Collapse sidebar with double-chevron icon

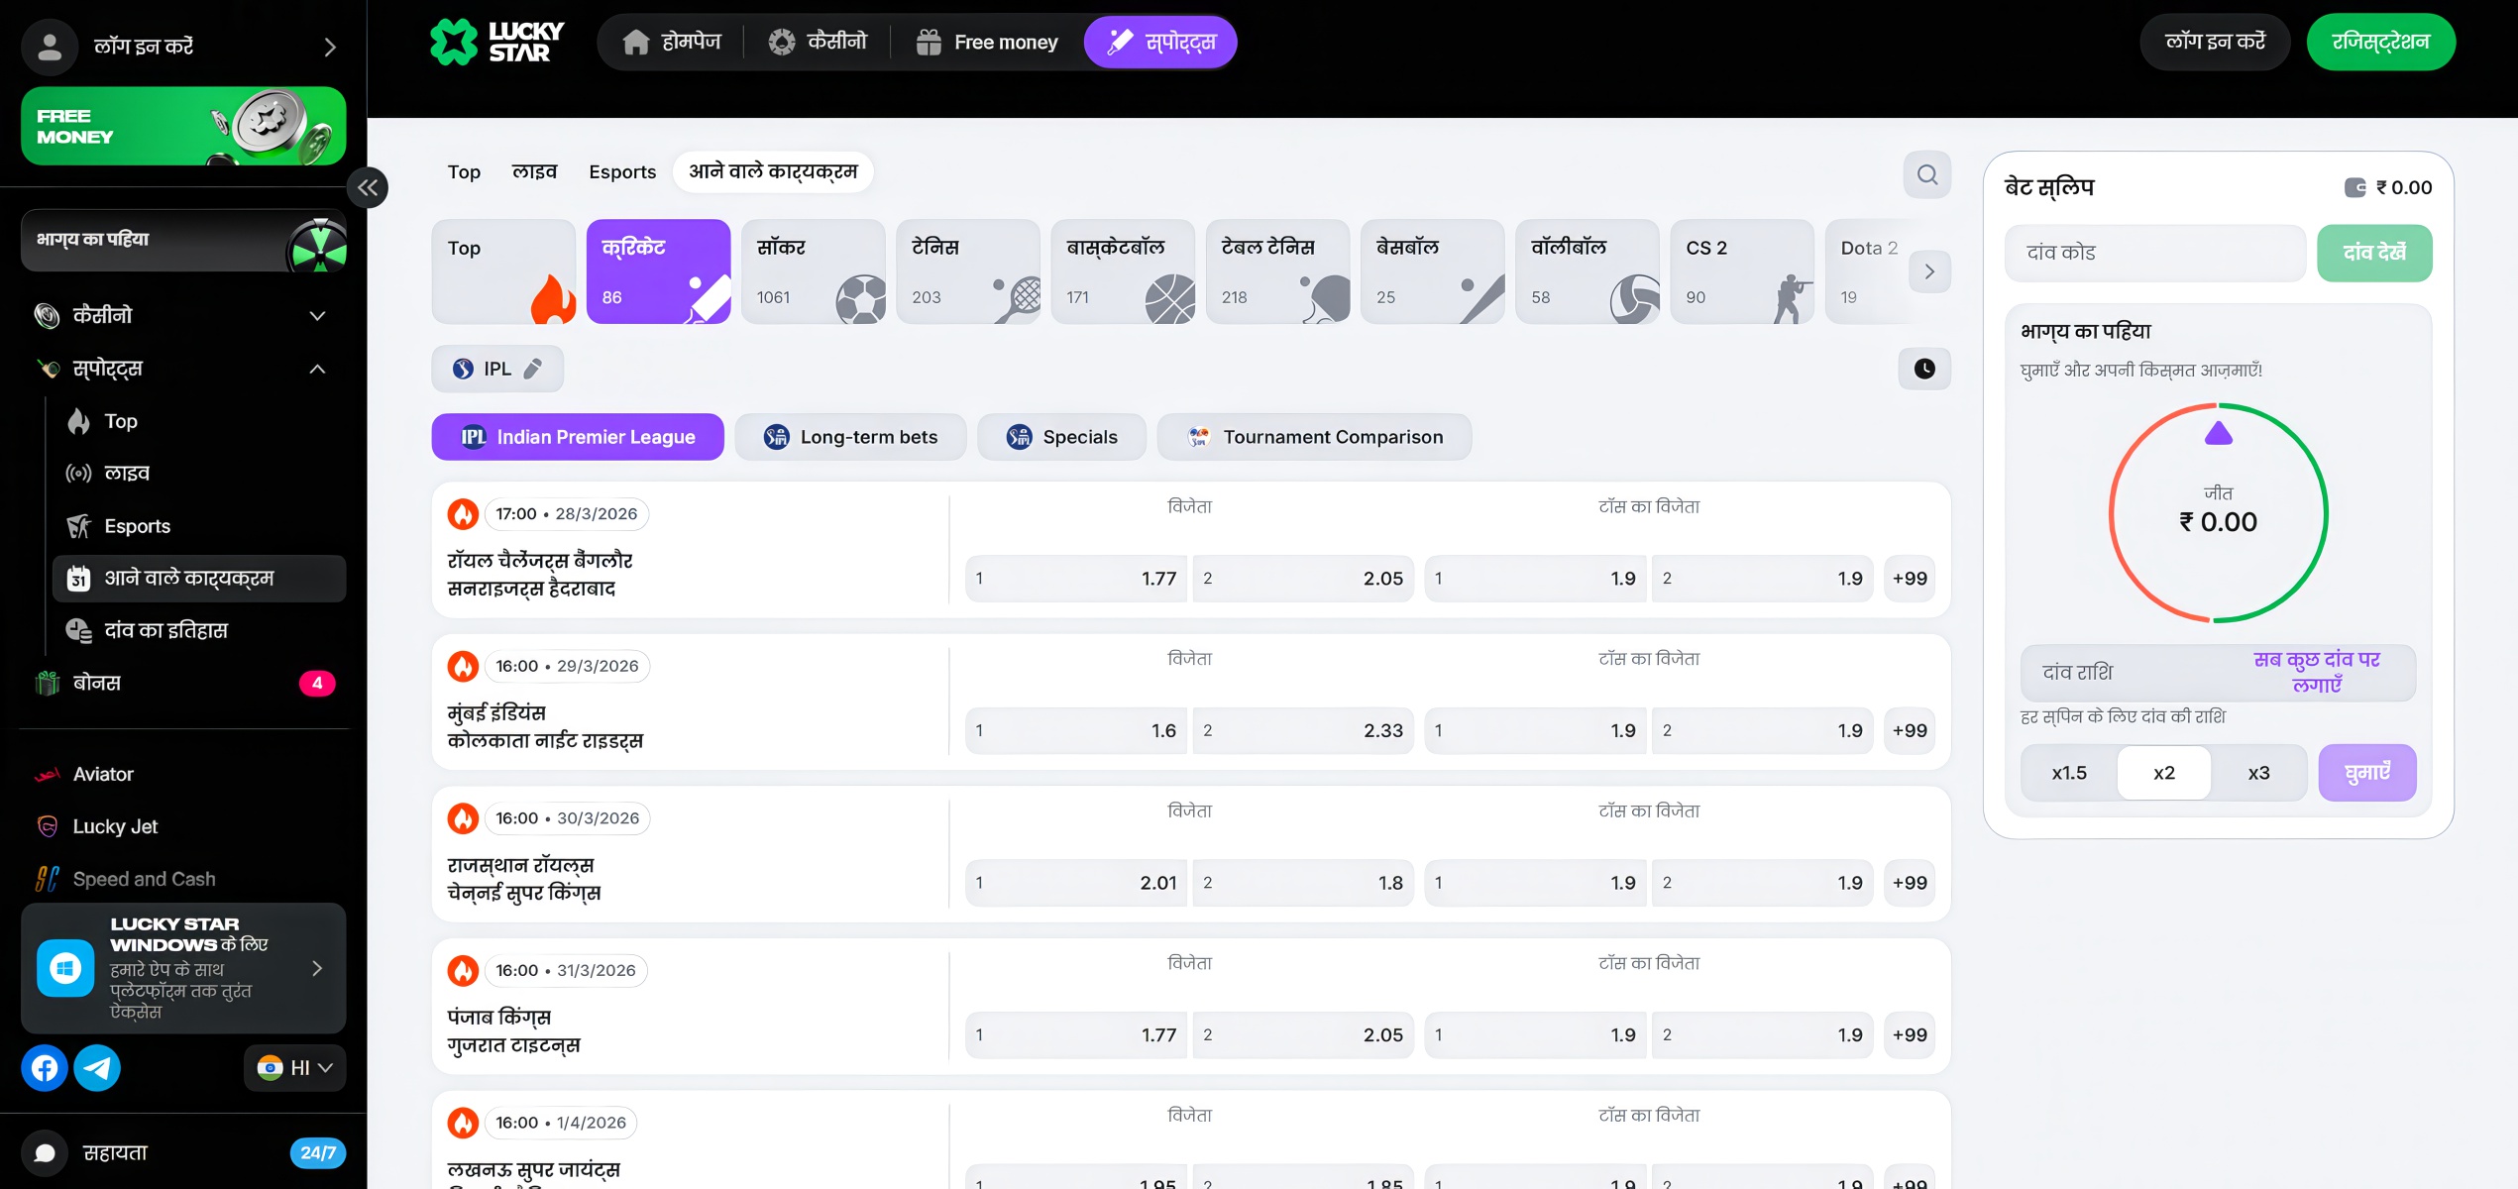[x=368, y=188]
